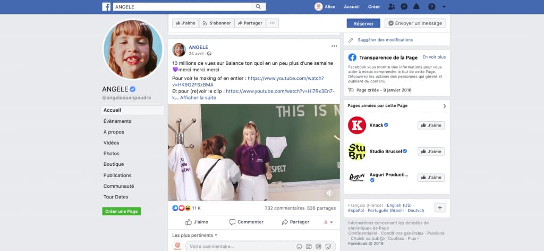Open the Messenger icon in top bar

pyautogui.click(x=404, y=6)
